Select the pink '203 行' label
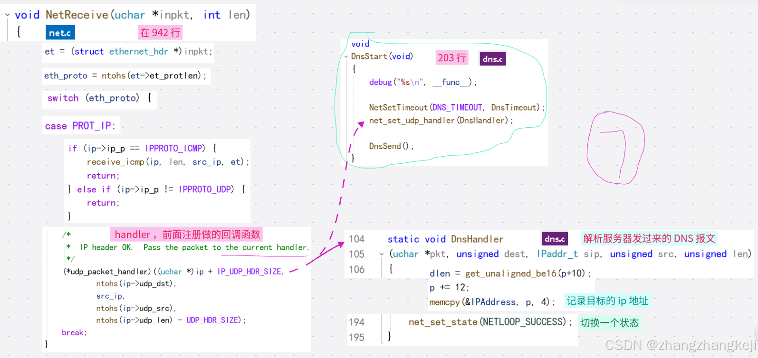The image size is (758, 358). coord(451,58)
